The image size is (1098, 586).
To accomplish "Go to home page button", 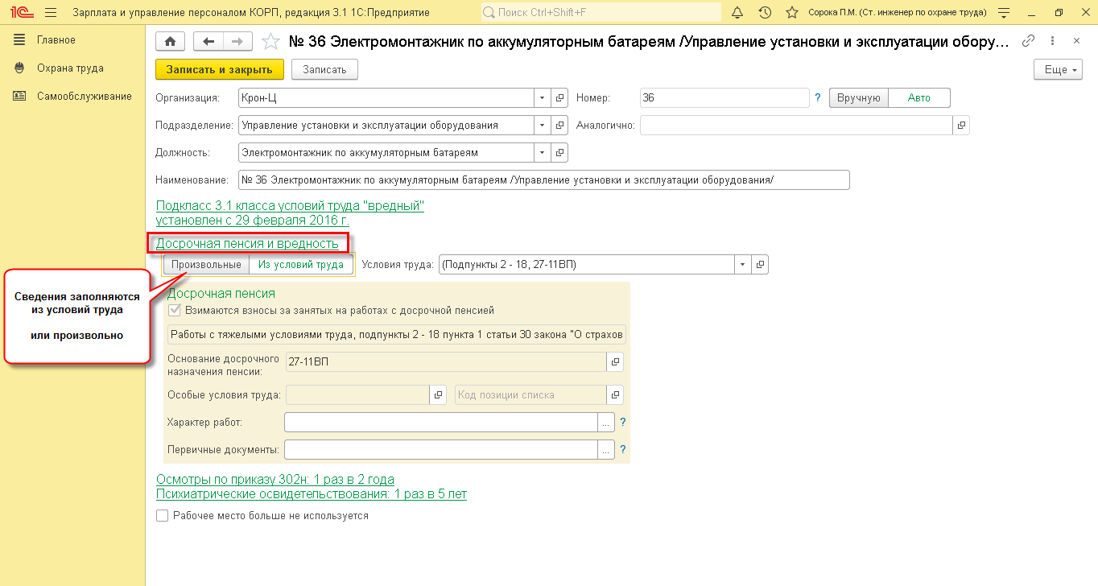I will [x=170, y=42].
